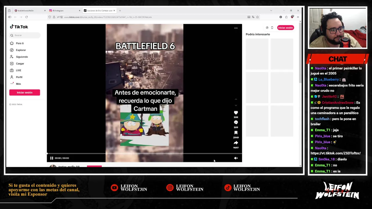Close the Lecciones de Eric Cartman tab
Viewport: 372px width, 209px height.
pos(114,11)
